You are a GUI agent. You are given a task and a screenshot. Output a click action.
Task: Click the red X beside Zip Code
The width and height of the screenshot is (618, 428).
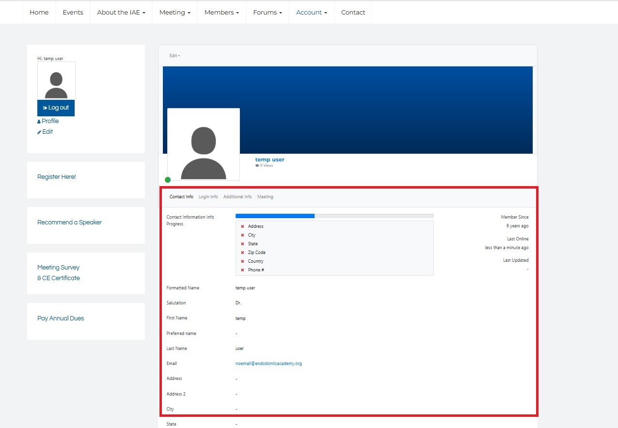242,253
